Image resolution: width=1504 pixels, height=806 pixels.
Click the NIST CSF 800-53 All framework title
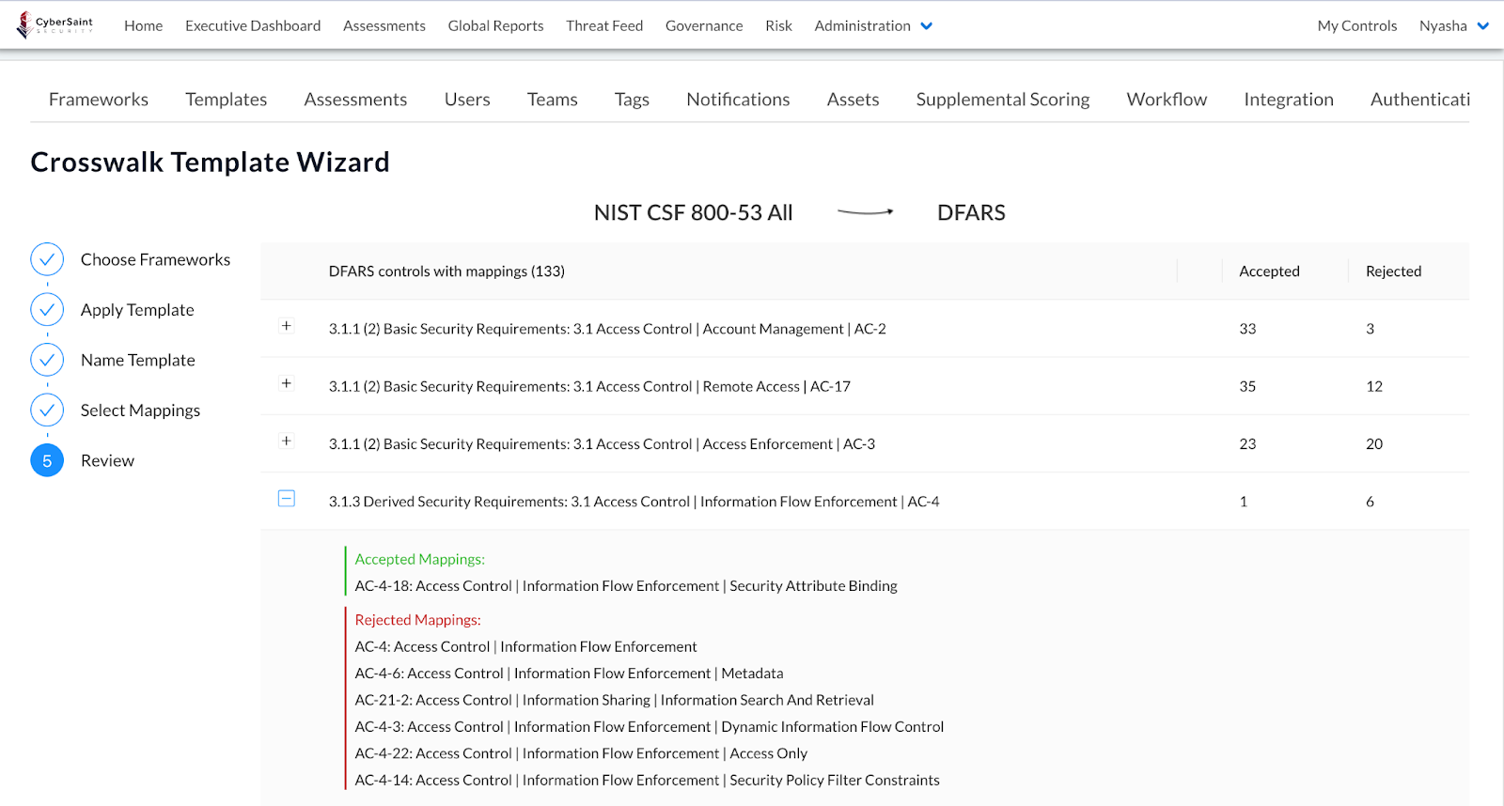pos(694,212)
